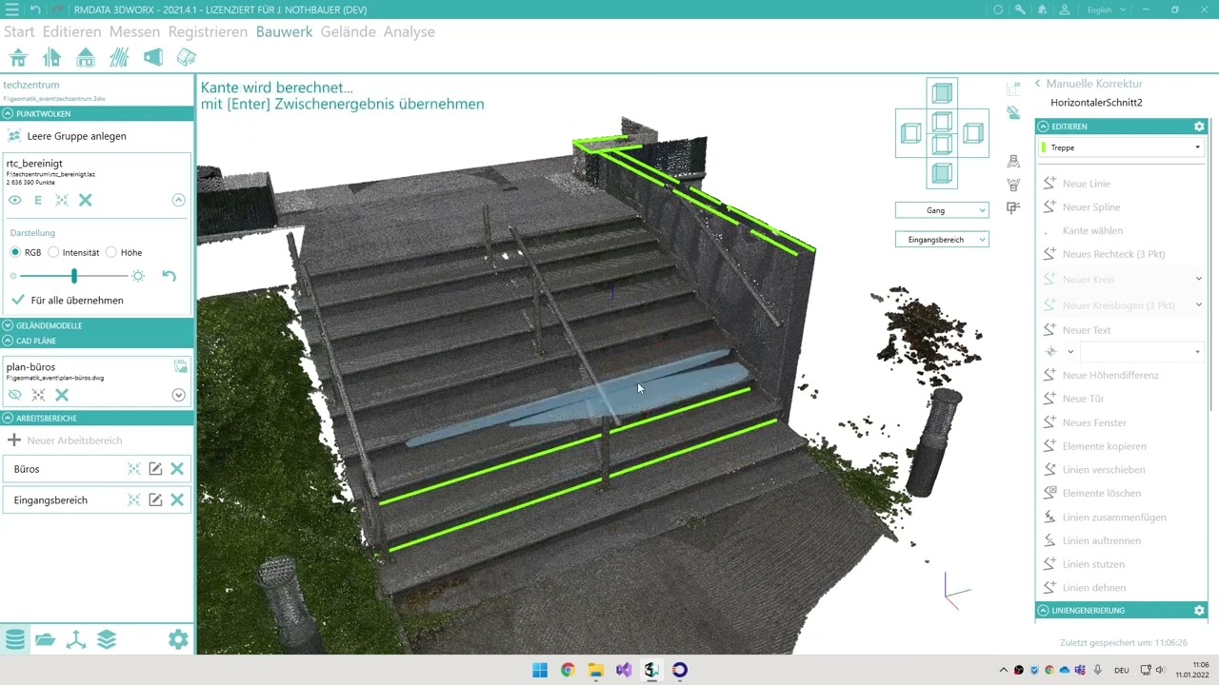Viewport: 1219px width, 685px height.
Task: Toggle the 2D view icon
Action: pos(1013,88)
